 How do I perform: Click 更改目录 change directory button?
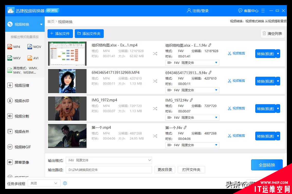click(x=165, y=170)
